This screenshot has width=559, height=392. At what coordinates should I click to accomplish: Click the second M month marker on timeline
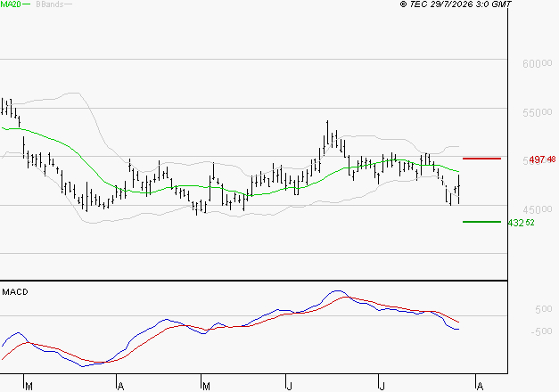pyautogui.click(x=206, y=387)
